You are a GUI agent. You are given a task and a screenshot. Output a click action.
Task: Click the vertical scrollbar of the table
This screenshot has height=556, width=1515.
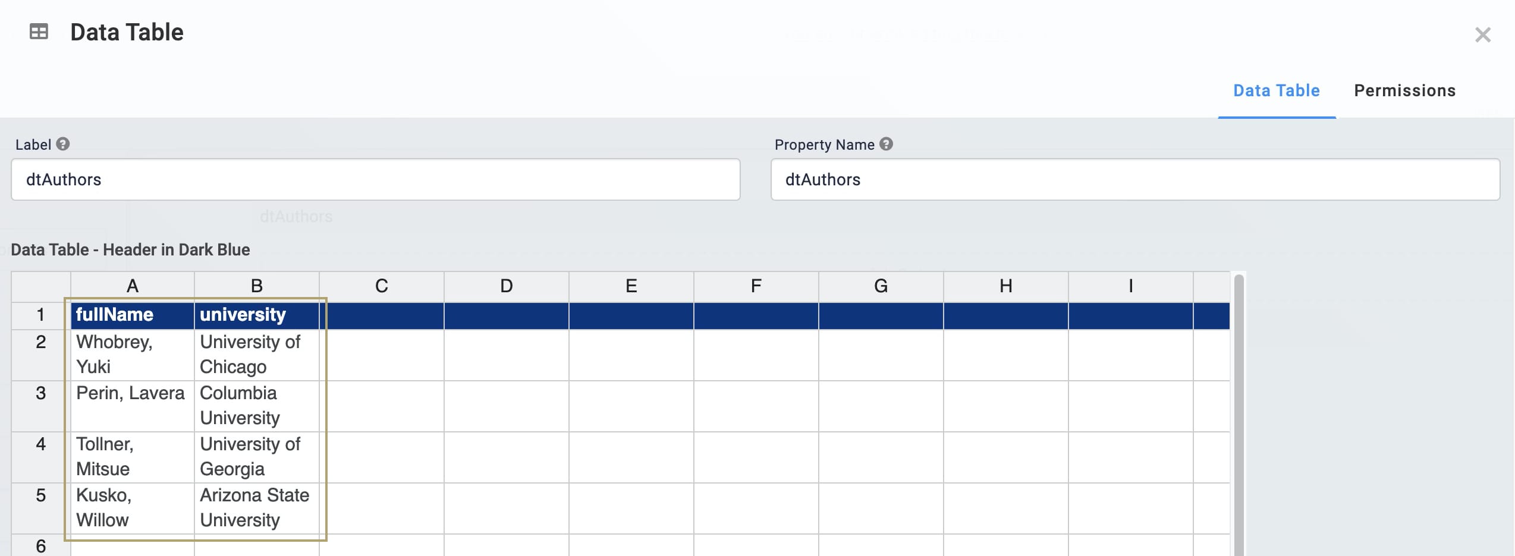(x=1239, y=415)
